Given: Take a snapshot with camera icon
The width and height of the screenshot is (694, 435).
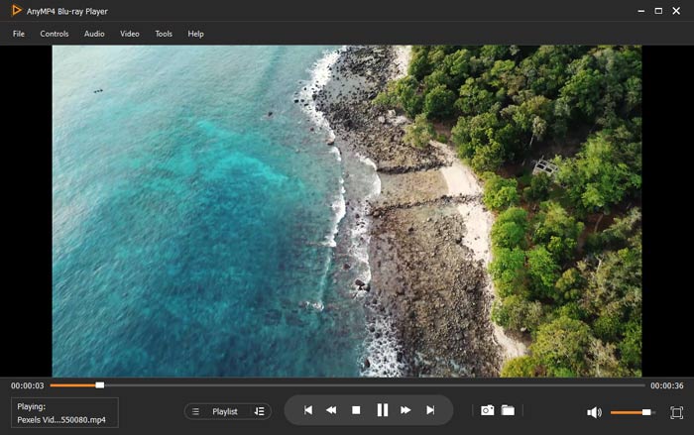Looking at the screenshot, I should click(487, 410).
